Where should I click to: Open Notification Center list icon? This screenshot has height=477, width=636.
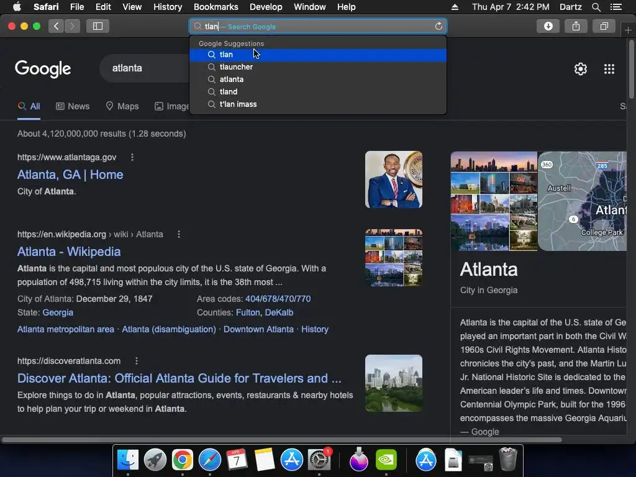click(x=616, y=7)
